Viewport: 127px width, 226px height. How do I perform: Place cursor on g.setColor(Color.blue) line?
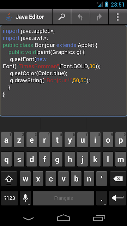pyautogui.click(x=38, y=73)
